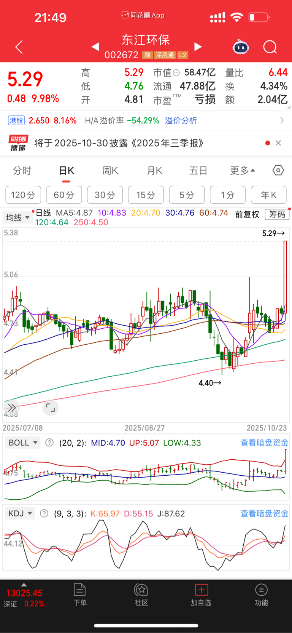Expand the 港股 H/A premium row chevron
Image resolution: width=292 pixels, height=633 pixels.
[x=282, y=120]
